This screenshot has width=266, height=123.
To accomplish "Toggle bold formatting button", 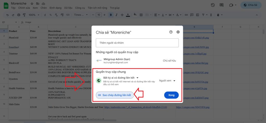I will click(111, 15).
